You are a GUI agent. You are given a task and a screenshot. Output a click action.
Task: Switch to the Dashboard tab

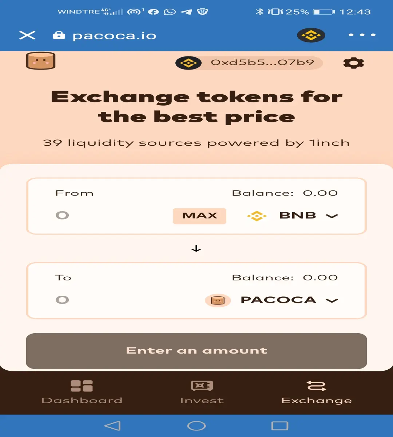tap(82, 392)
